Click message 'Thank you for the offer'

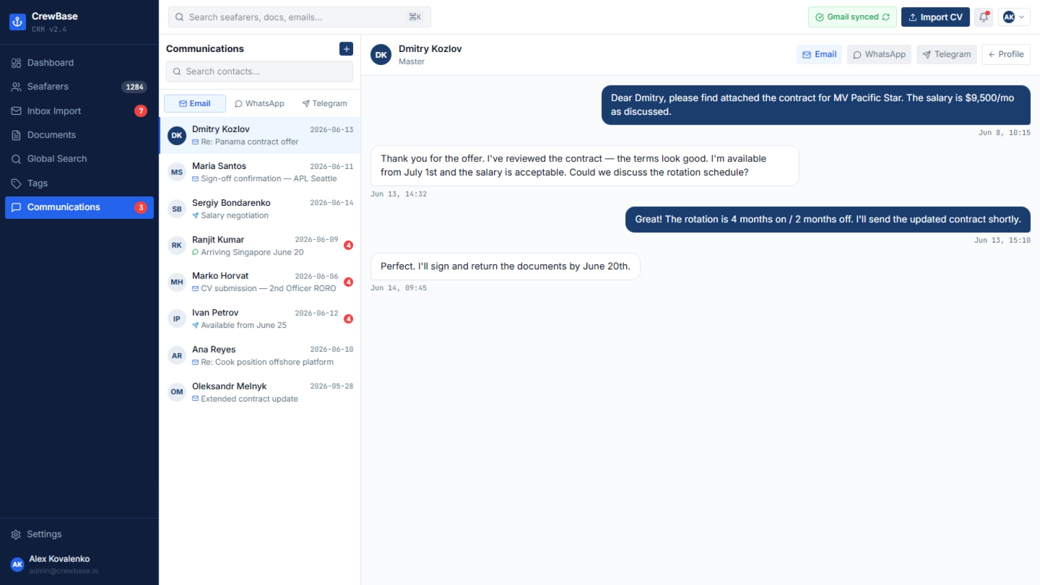point(584,166)
